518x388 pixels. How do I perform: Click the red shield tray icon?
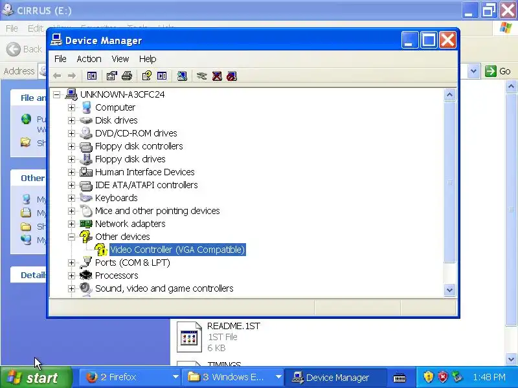[443, 376]
